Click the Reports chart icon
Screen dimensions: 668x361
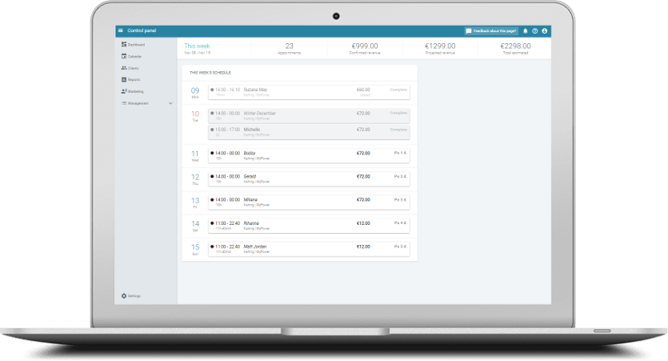tap(124, 80)
